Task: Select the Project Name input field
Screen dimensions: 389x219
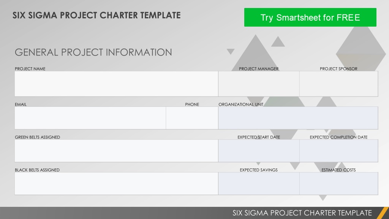Action: [116, 84]
